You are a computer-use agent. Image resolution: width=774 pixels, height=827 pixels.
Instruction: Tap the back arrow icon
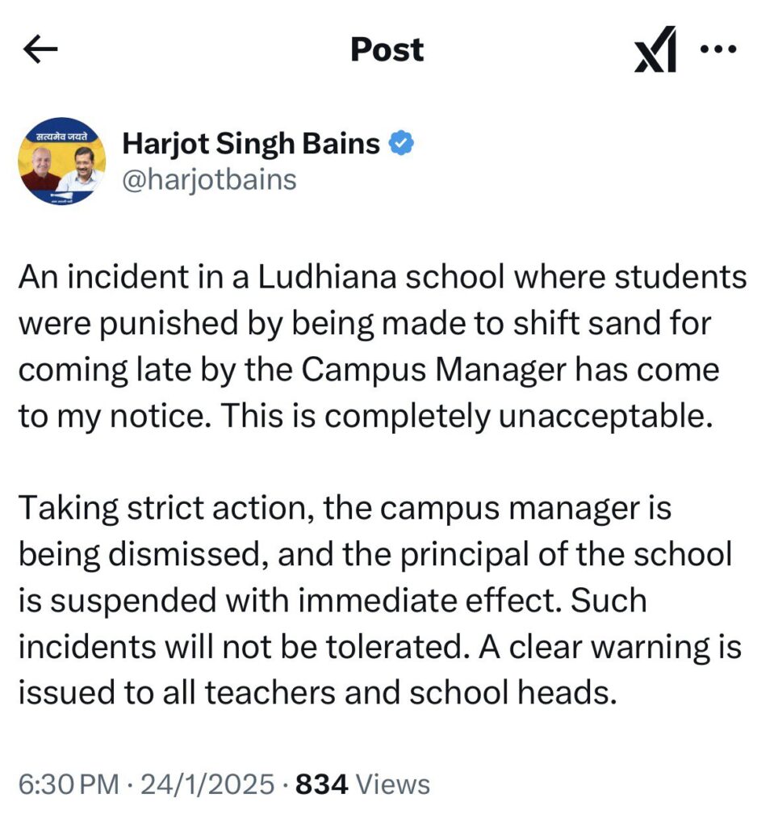(x=42, y=51)
